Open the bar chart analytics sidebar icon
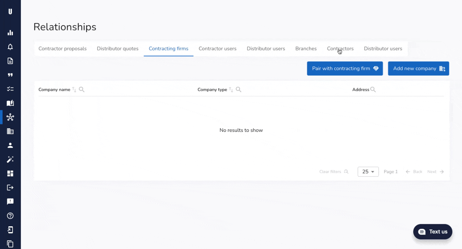 click(10, 33)
